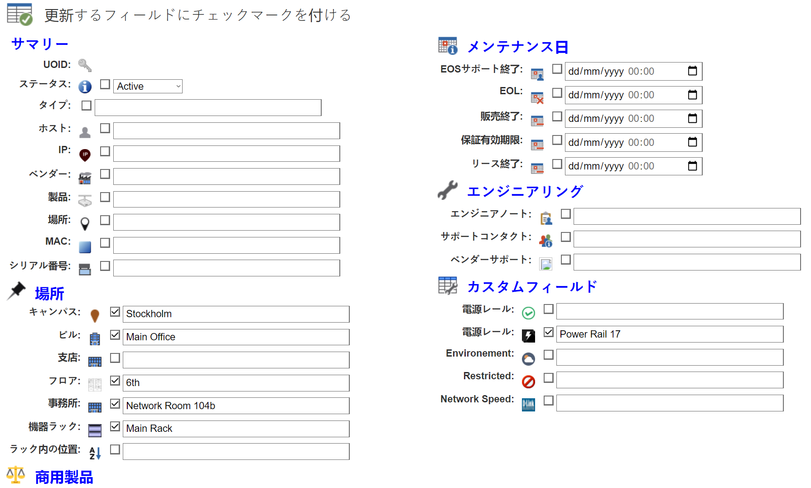Click the Main Office building field
Image resolution: width=811 pixels, height=488 pixels.
[236, 337]
